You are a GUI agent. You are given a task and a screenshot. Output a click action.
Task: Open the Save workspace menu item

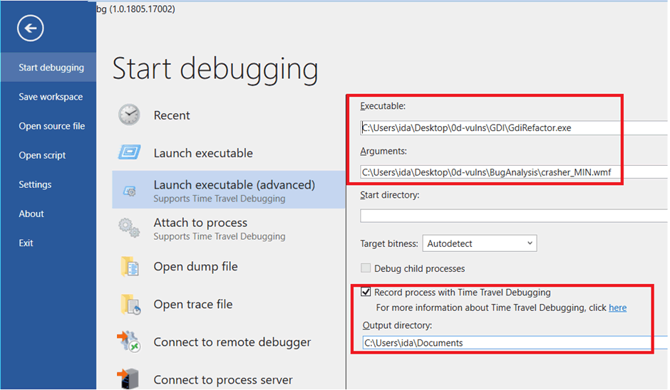[51, 97]
